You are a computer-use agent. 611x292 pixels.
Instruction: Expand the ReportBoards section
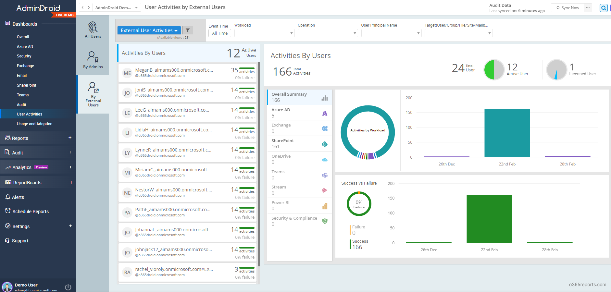[71, 182]
